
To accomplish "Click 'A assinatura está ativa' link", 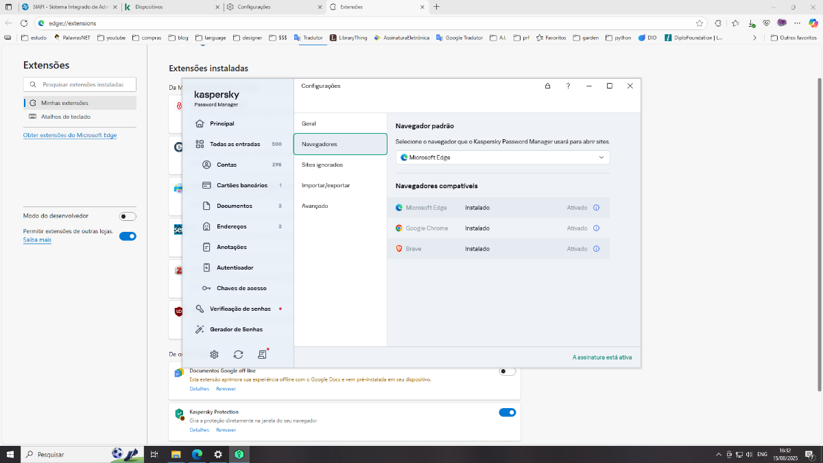I will click(x=602, y=357).
